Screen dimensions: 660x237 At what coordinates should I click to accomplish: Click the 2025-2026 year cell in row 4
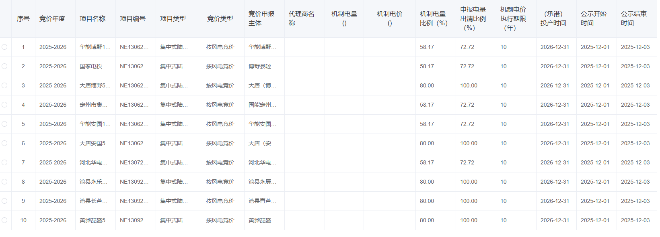tap(53, 105)
